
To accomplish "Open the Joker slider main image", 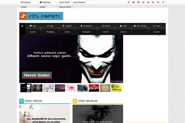I will tap(71, 59).
